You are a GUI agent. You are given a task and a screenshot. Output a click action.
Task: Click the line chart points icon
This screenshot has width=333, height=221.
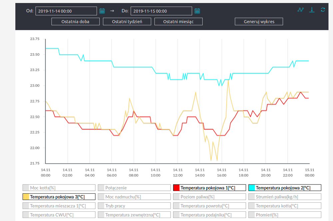[301, 10]
